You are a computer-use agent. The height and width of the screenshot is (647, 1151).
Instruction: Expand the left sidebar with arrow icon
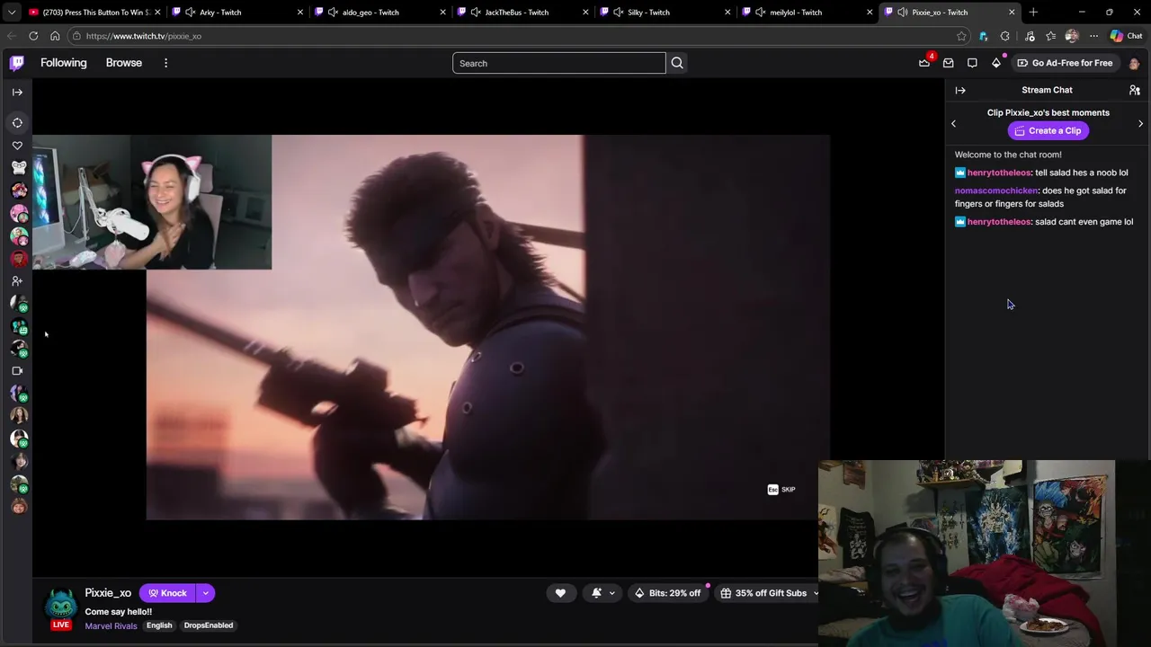point(17,92)
